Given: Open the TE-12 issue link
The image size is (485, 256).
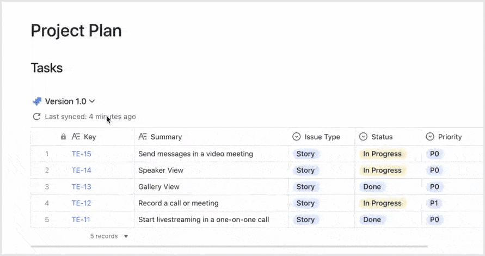Looking at the screenshot, I should tap(82, 203).
